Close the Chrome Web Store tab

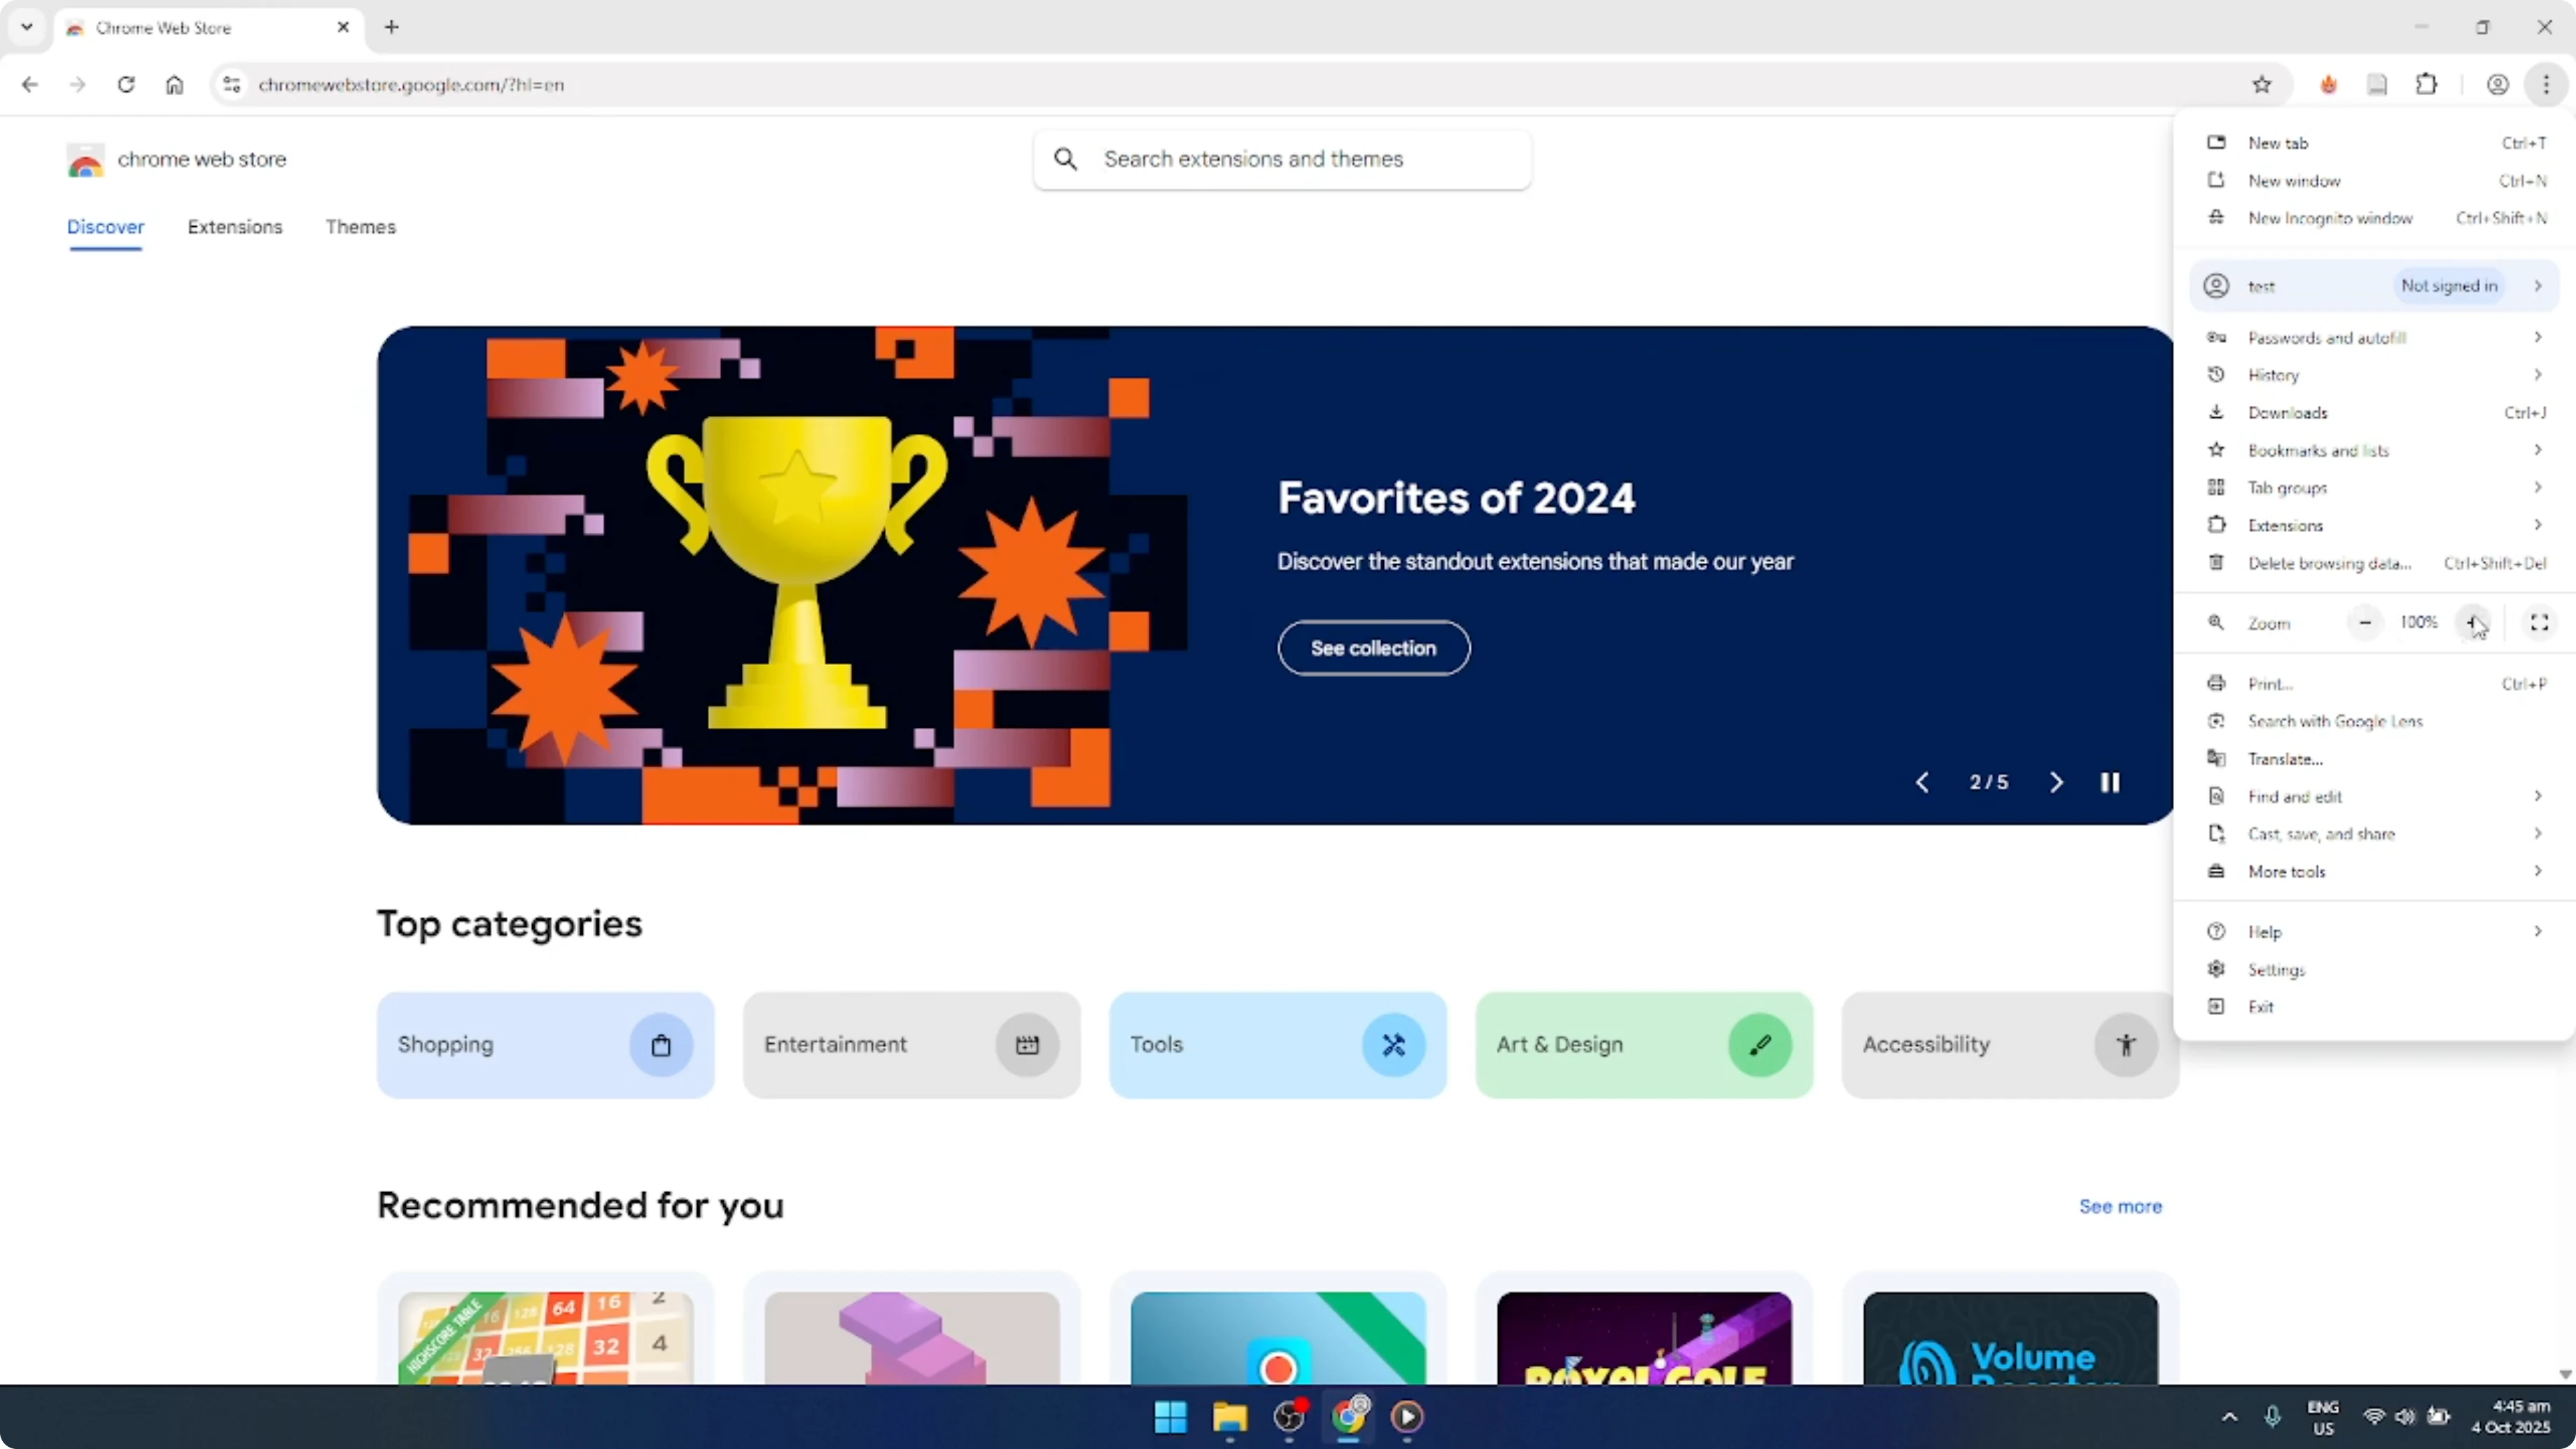click(343, 27)
